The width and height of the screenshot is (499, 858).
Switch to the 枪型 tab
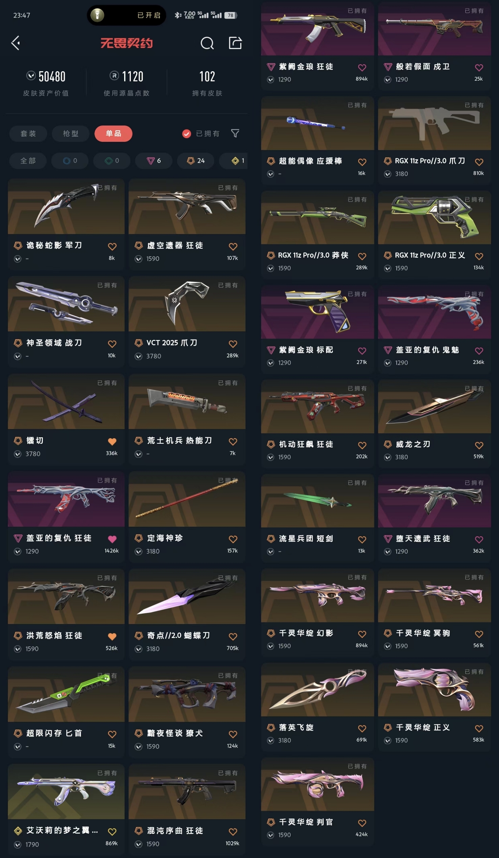71,133
